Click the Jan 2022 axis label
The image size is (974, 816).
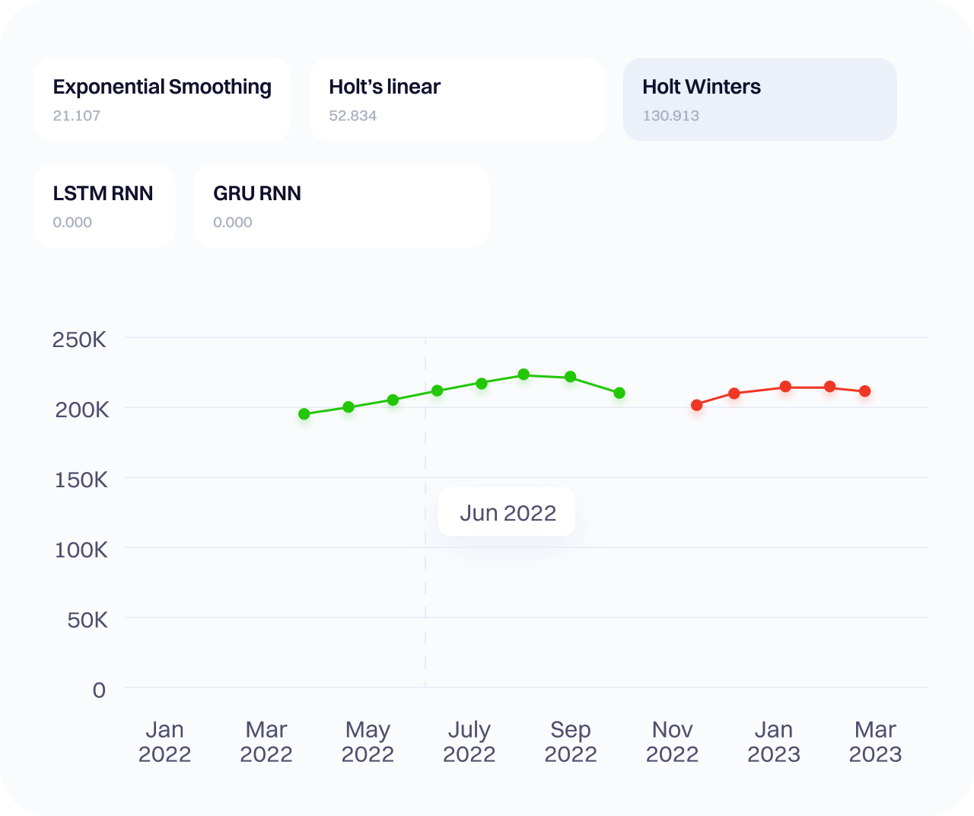pyautogui.click(x=164, y=741)
